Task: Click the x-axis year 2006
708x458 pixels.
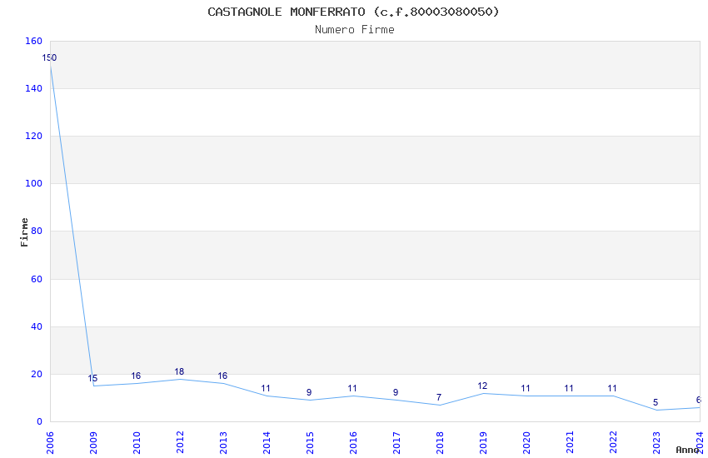Action: click(x=50, y=443)
